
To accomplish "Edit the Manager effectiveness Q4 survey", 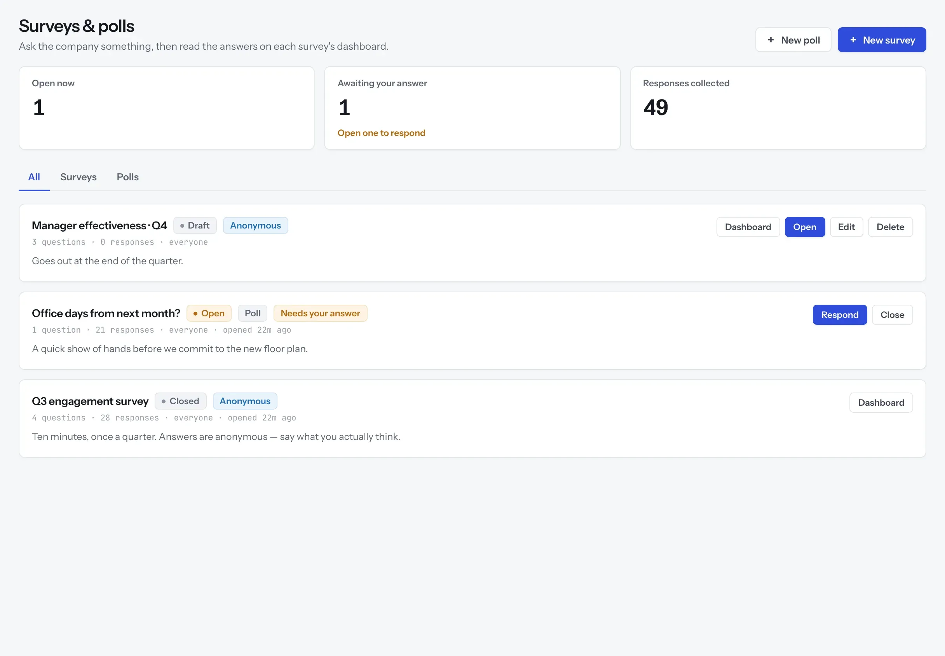I will (x=846, y=227).
